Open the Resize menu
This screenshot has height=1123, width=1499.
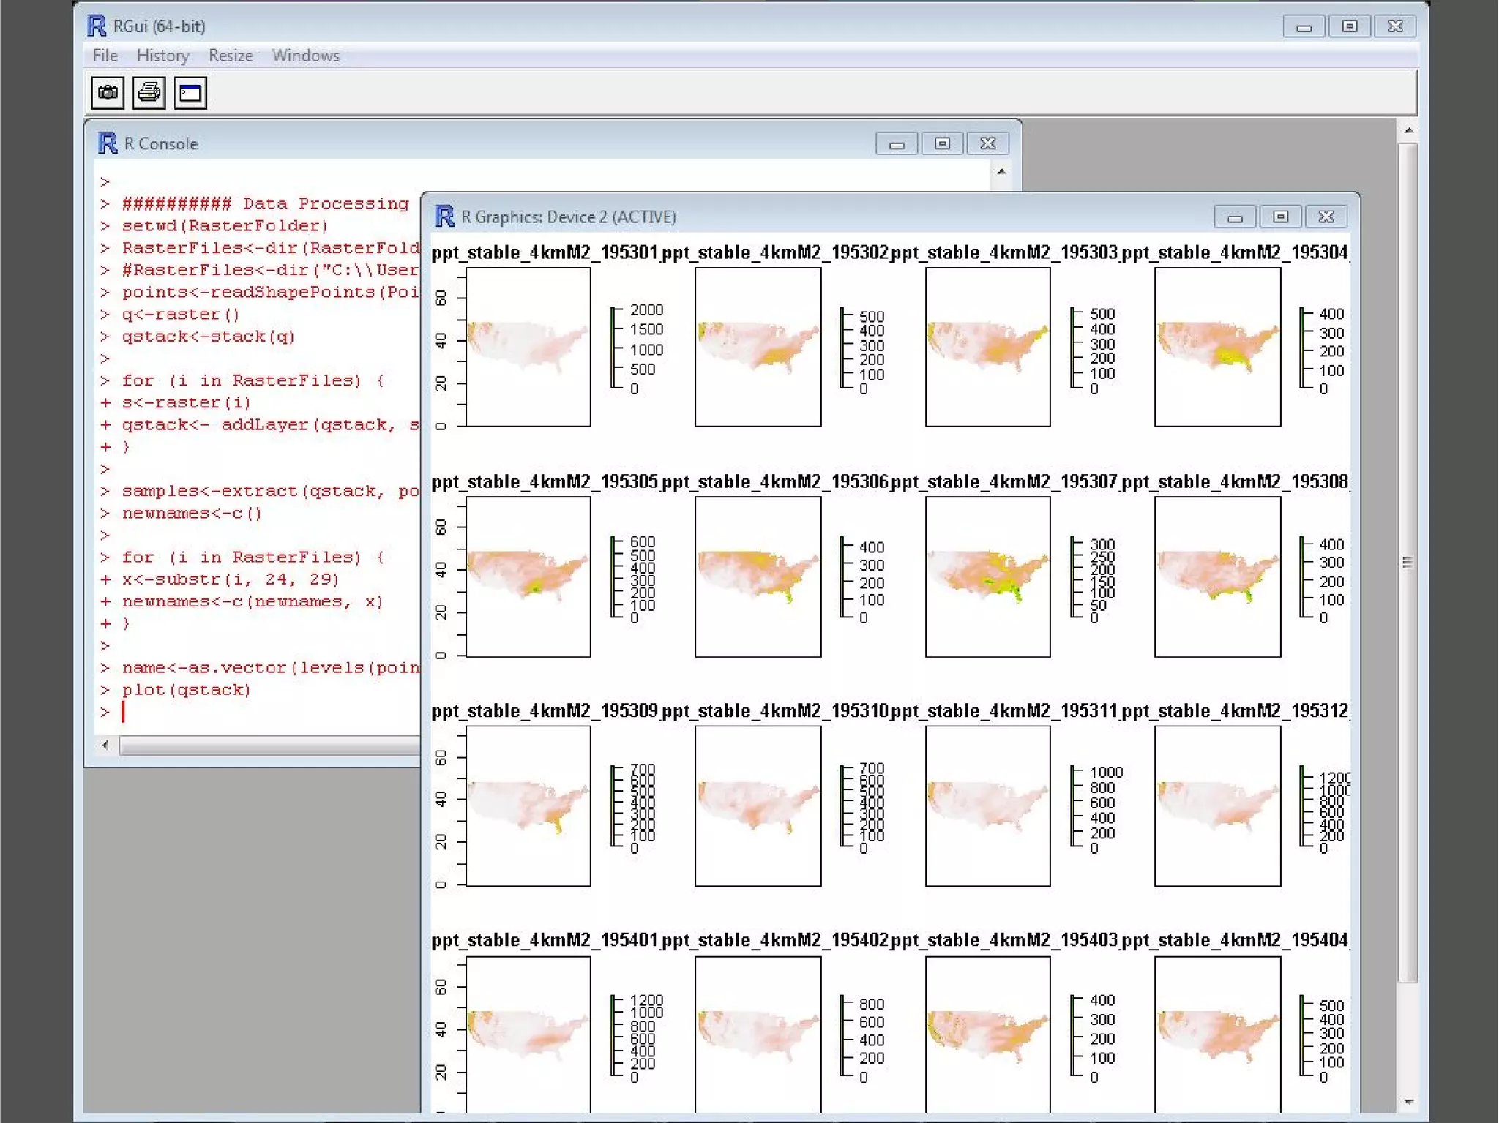(x=230, y=56)
